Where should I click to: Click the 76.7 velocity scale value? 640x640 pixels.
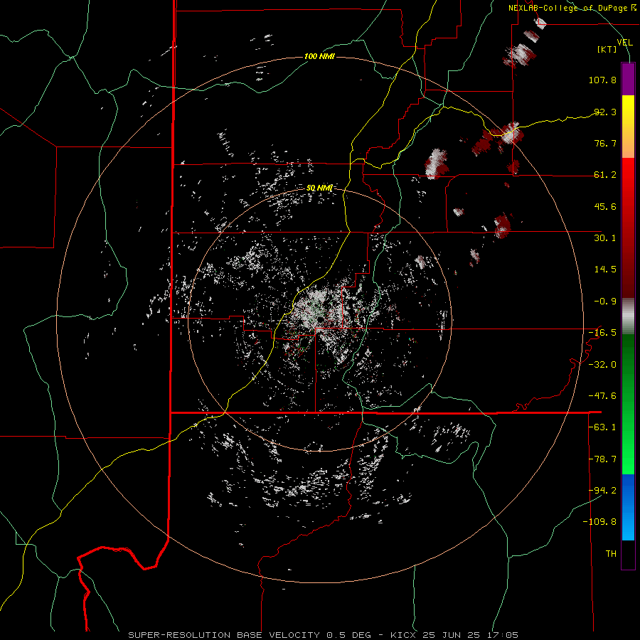605,143
